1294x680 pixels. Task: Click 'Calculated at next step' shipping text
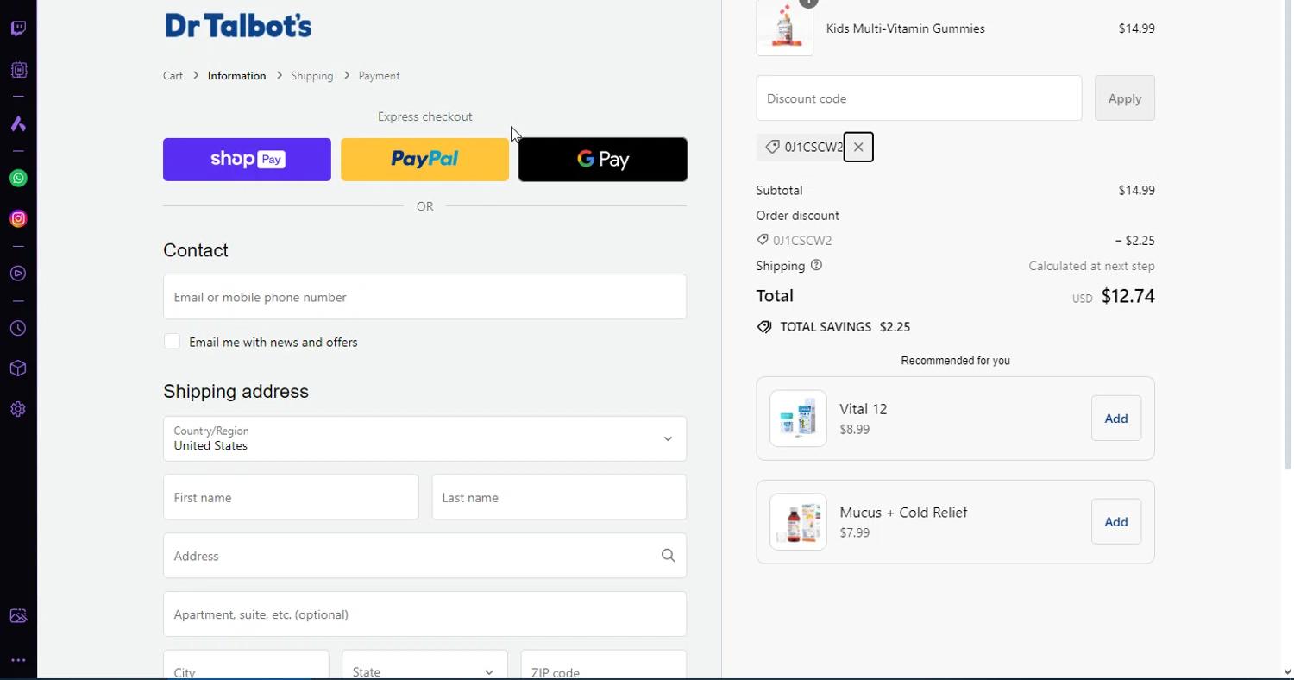1091,266
